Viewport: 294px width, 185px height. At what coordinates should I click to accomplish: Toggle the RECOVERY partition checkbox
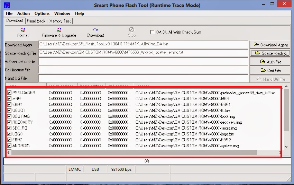9,122
